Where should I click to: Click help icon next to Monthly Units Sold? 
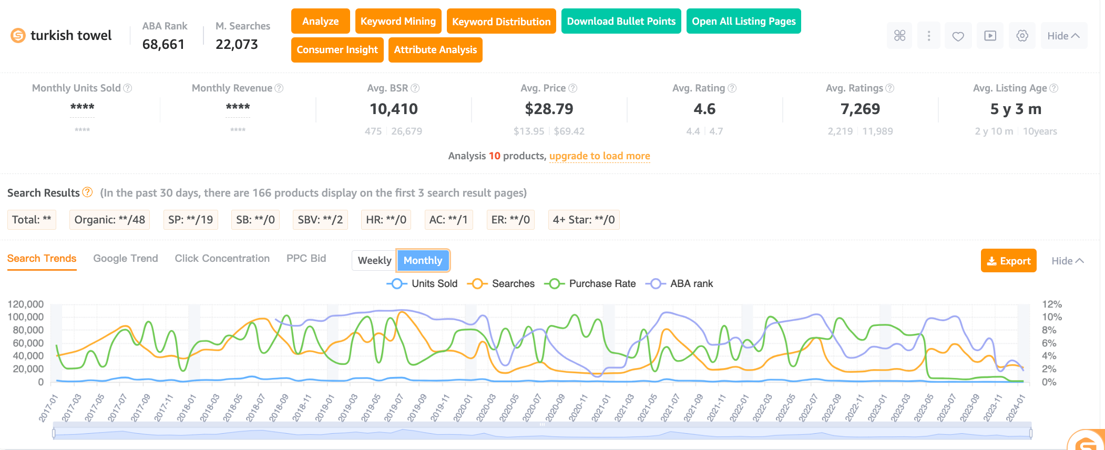click(128, 88)
